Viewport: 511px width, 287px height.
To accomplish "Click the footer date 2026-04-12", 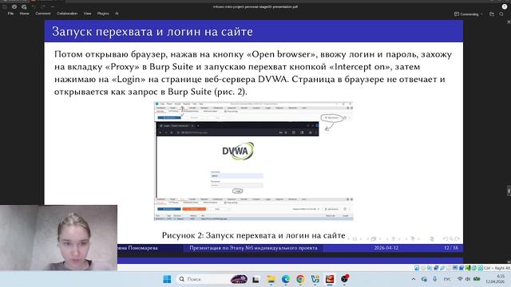I will (x=386, y=248).
